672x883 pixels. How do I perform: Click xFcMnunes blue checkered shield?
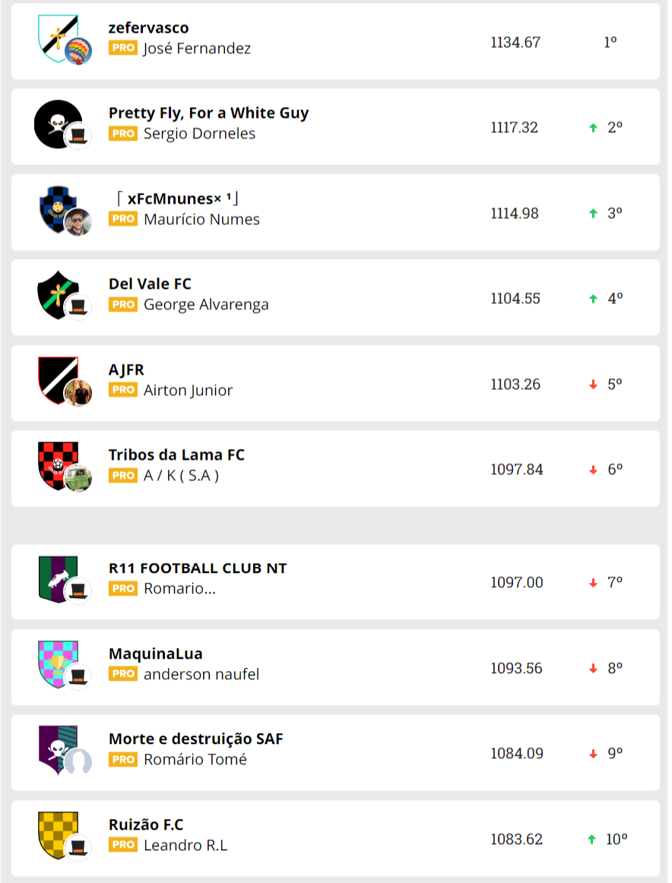55,207
